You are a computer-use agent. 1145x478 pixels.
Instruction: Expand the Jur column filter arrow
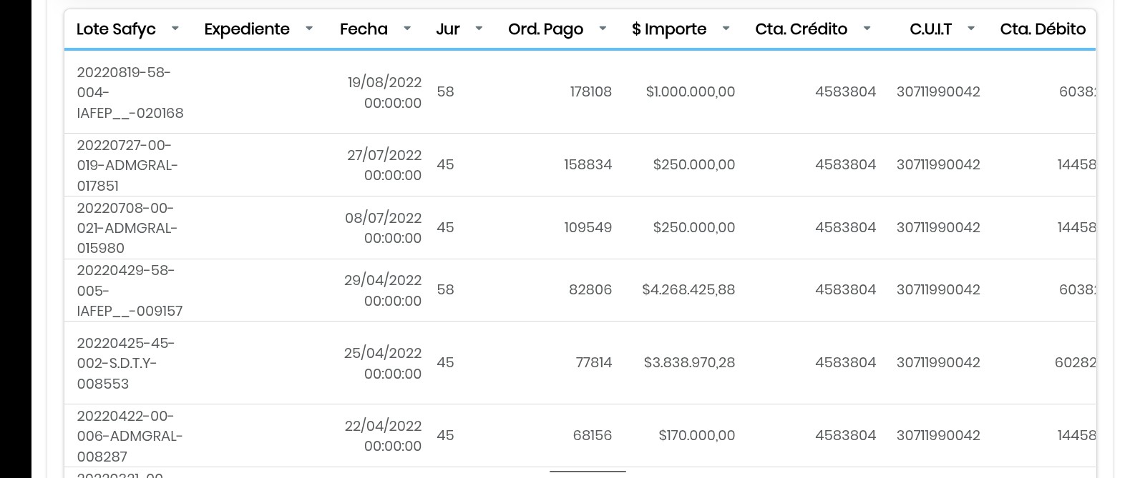click(479, 29)
